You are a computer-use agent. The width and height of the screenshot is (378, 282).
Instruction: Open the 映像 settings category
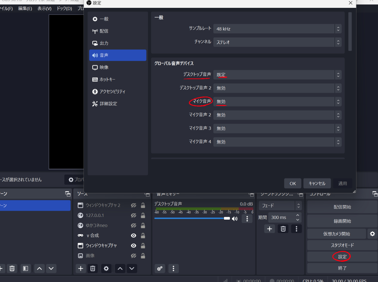tap(118, 67)
